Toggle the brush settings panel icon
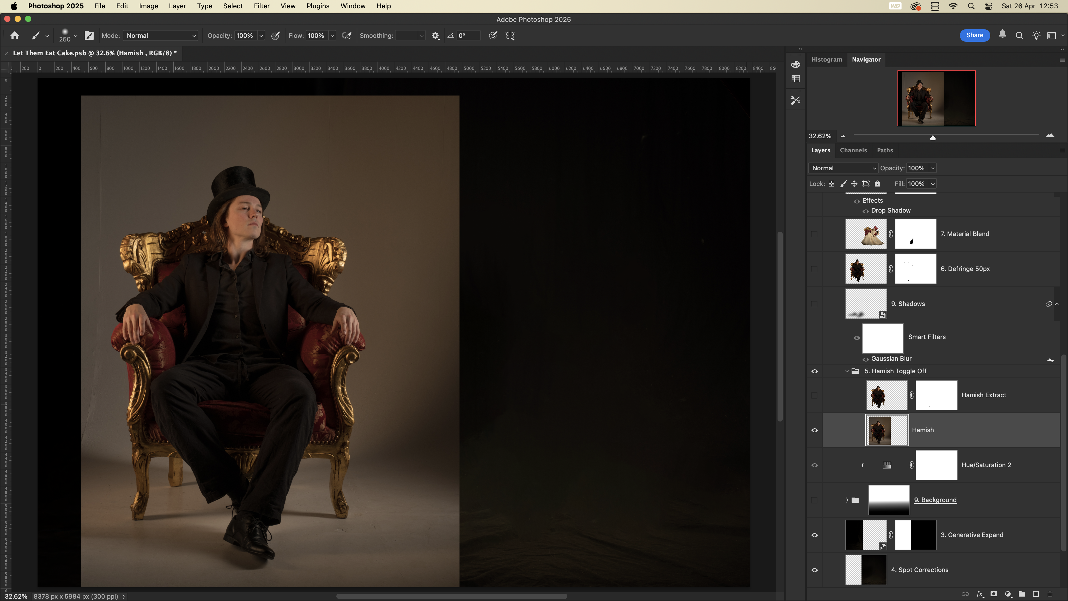This screenshot has width=1068, height=601. 89,36
